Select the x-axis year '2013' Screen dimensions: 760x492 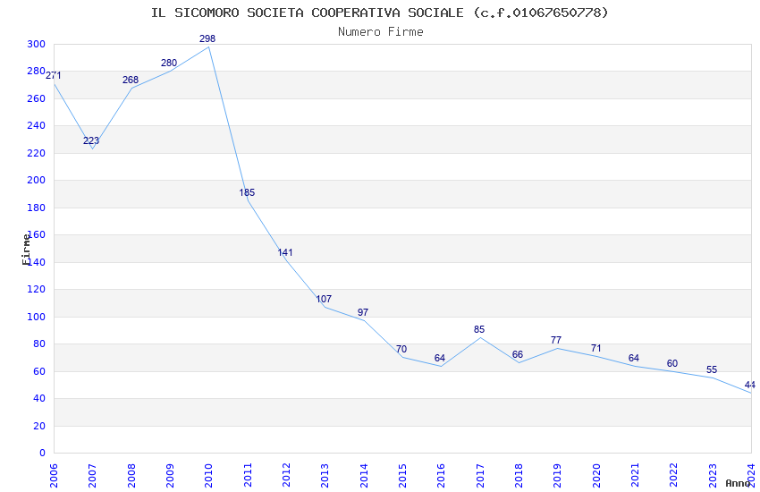pos(325,476)
